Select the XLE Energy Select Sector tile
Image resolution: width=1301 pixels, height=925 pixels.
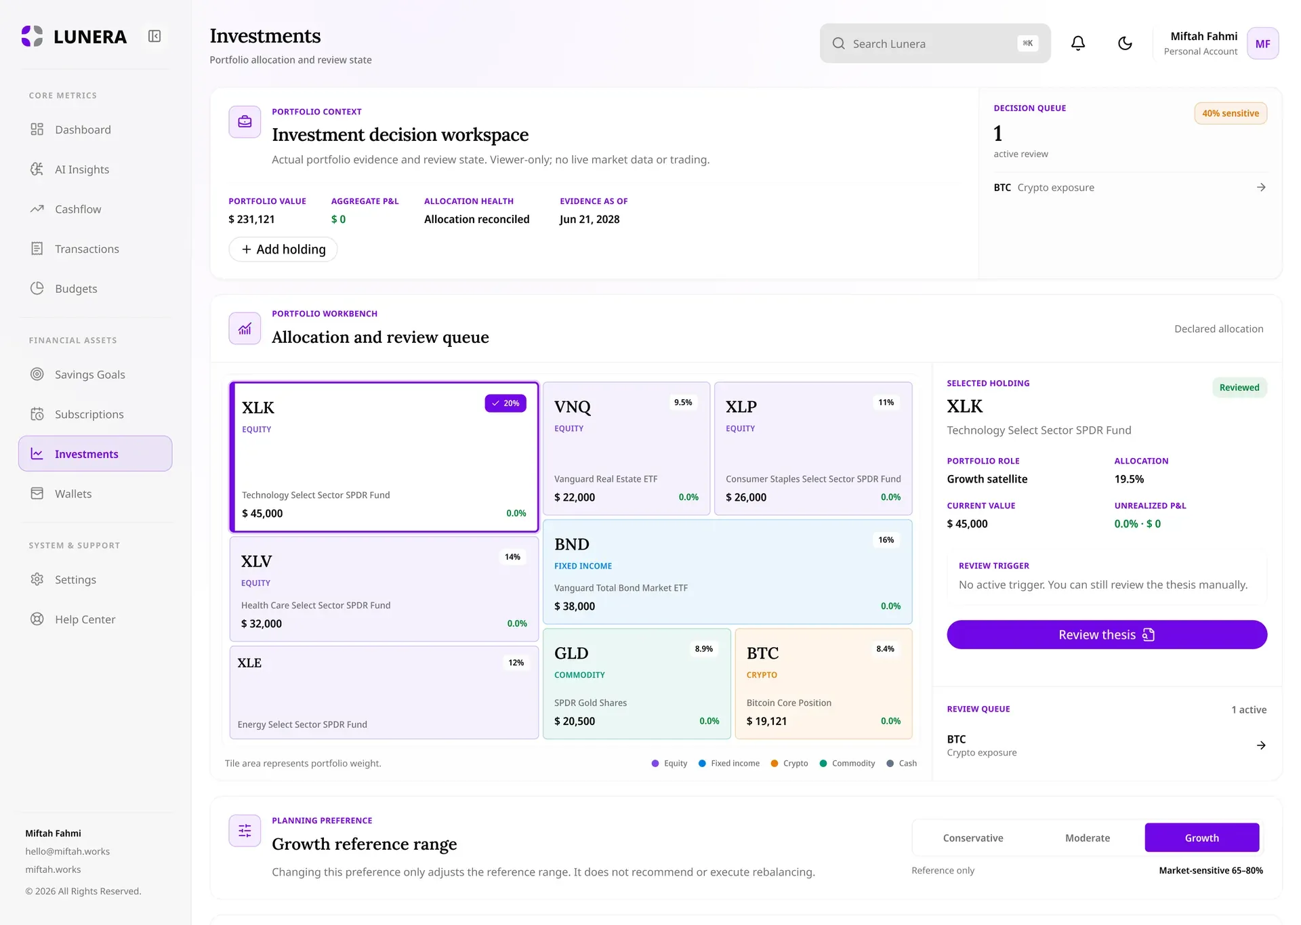click(x=384, y=693)
